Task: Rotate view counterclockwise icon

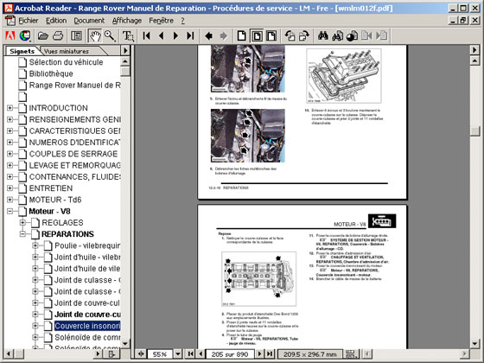Action: 290,35
